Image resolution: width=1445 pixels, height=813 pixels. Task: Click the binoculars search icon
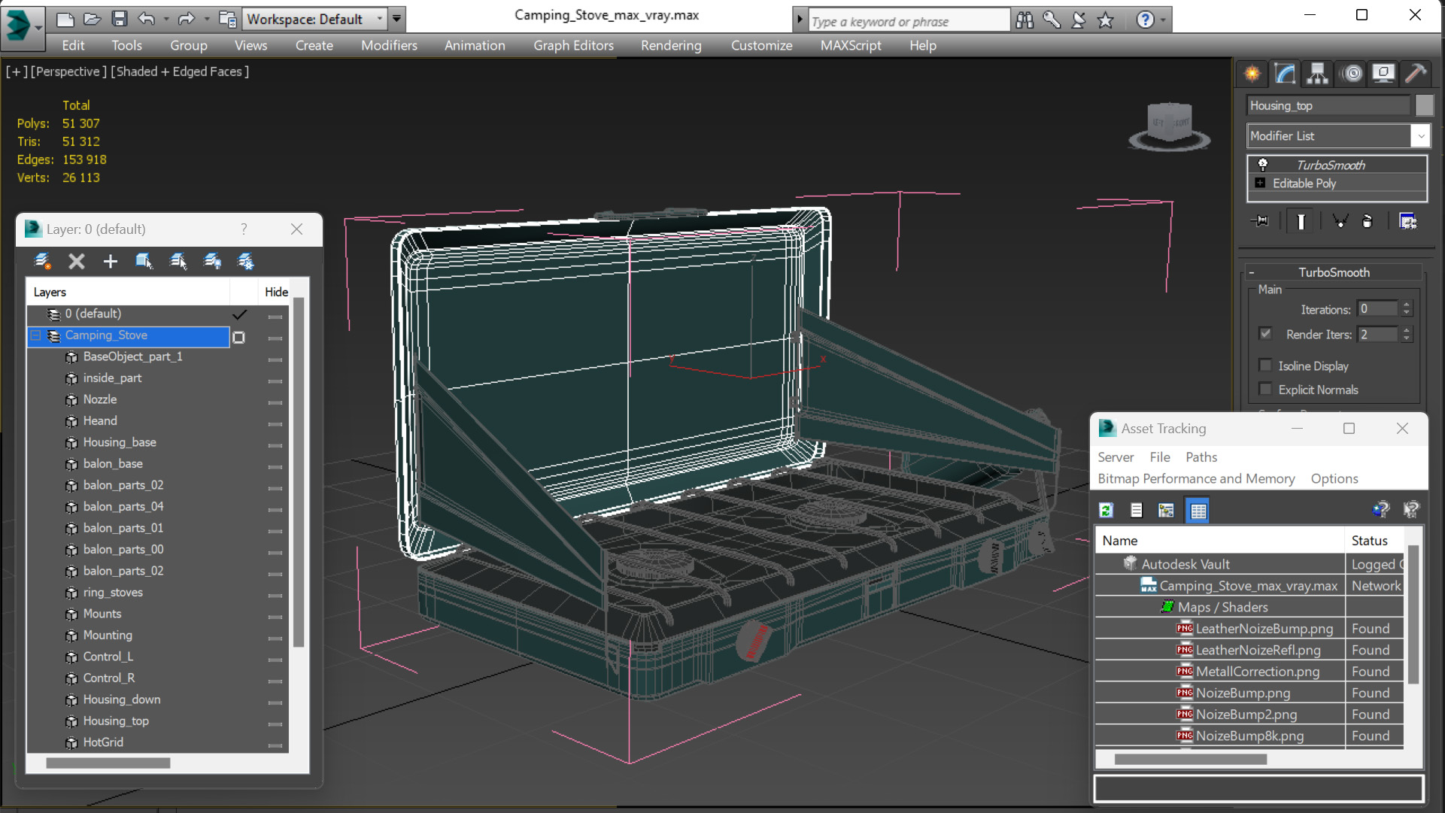[1025, 20]
